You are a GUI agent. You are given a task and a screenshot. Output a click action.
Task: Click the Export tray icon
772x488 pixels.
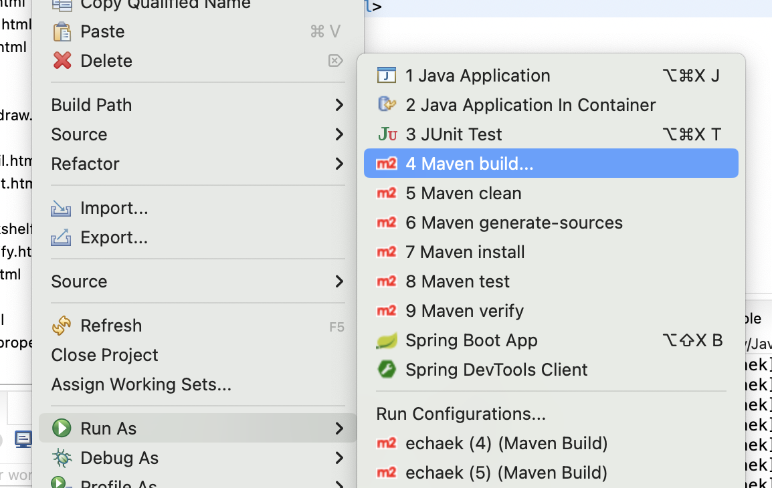point(61,237)
